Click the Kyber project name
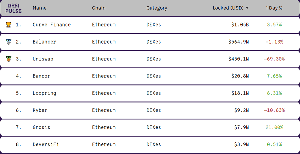Screen dimensions: 300x154 point(40,110)
